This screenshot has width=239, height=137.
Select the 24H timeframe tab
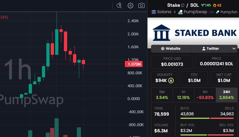(226, 95)
